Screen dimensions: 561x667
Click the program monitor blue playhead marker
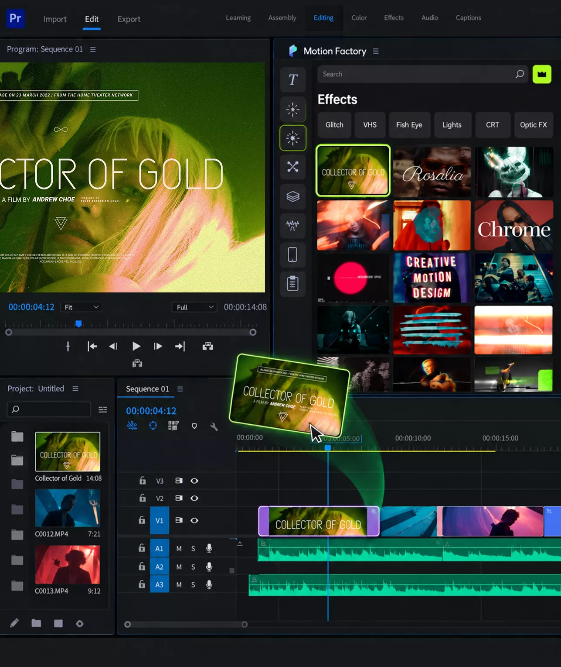(78, 323)
